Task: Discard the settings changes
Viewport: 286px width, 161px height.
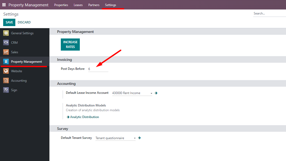Action: 24,22
